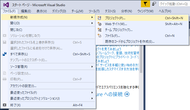This screenshot has height=110, width=190.
Task: Select ファイル(F)... in 新規作成 submenu
Action: tap(142, 36)
